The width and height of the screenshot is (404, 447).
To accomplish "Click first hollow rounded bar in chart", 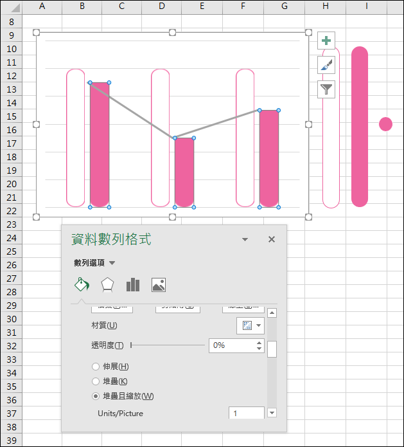I will coord(75,138).
